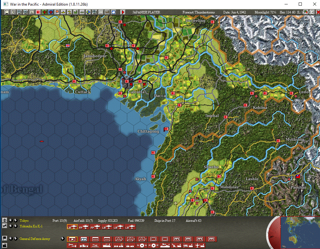
Task: Select the Japanese unit at Akyab
Action: point(153,176)
